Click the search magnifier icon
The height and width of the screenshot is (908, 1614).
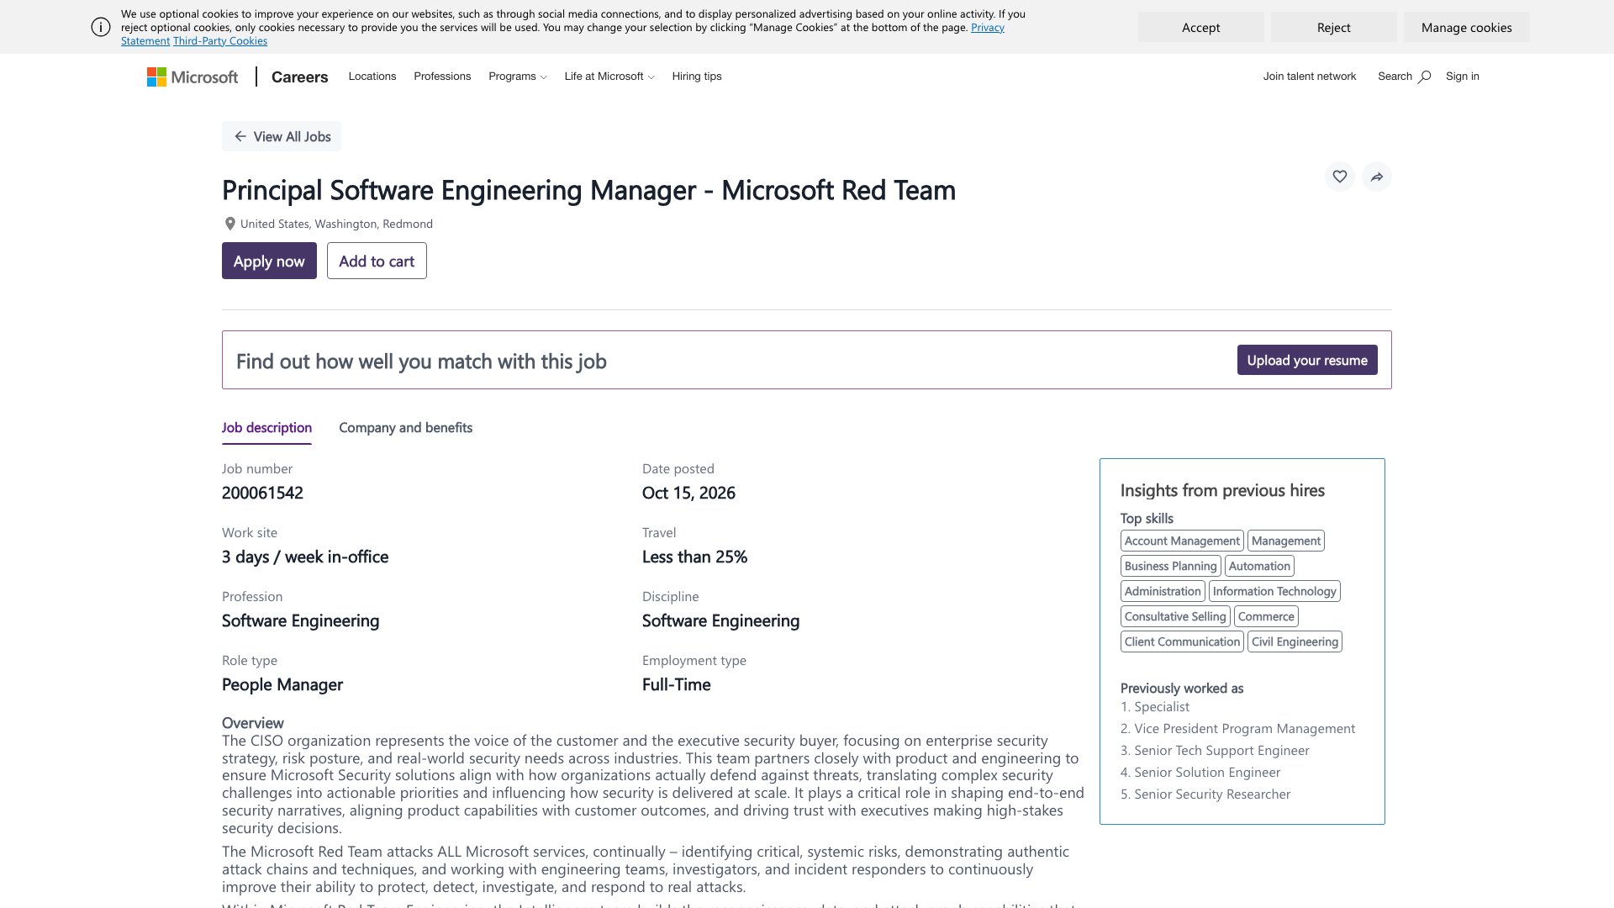pyautogui.click(x=1424, y=77)
